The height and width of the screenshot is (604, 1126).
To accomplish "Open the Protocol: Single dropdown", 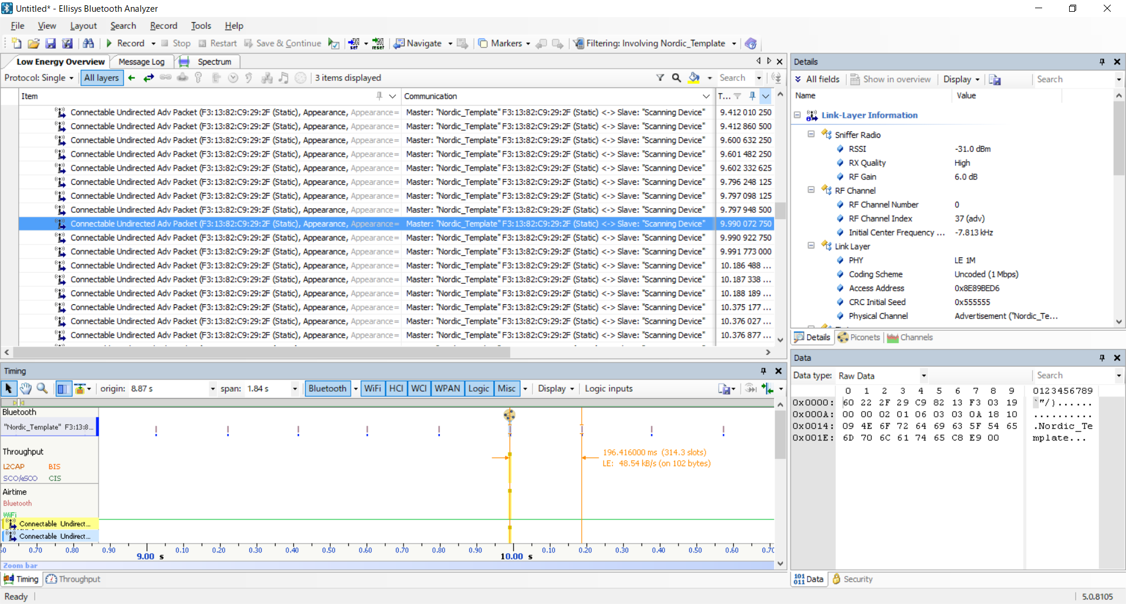I will 39,77.
